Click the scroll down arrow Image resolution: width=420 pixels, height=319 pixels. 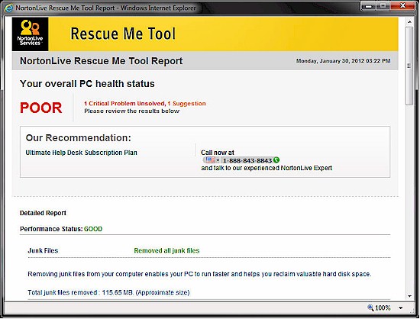click(x=409, y=296)
